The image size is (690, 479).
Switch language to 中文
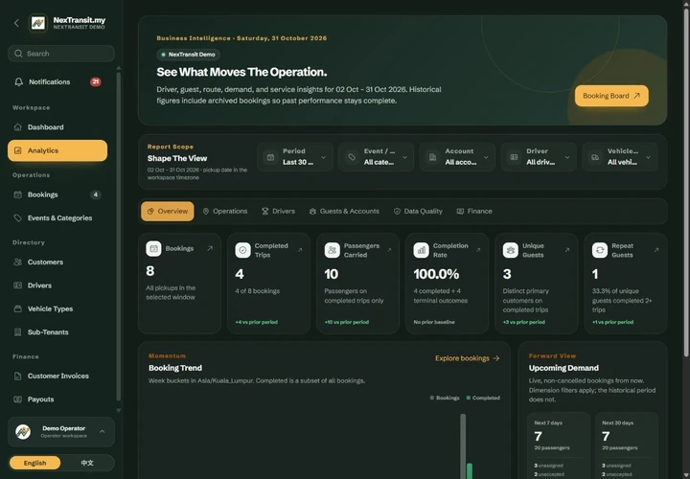point(87,463)
